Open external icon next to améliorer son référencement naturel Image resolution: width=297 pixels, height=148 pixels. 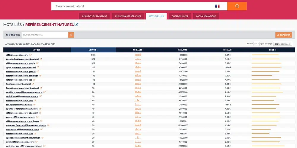click(x=45, y=92)
